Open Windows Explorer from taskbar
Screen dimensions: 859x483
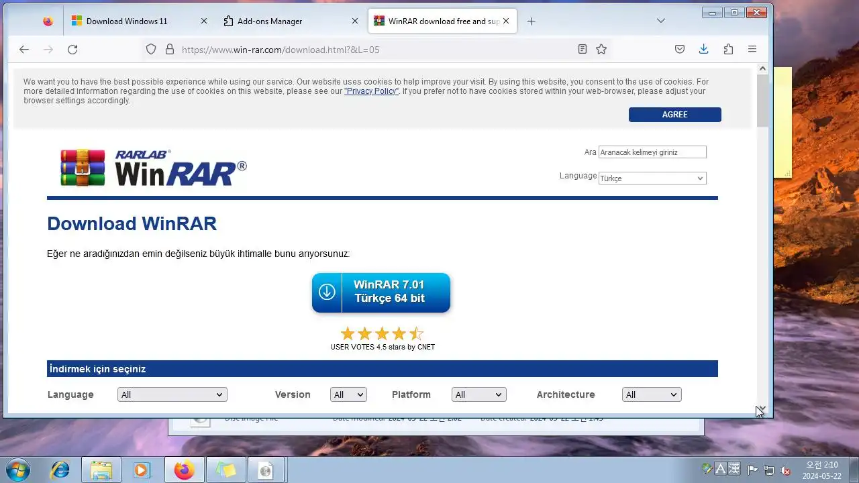pos(101,470)
